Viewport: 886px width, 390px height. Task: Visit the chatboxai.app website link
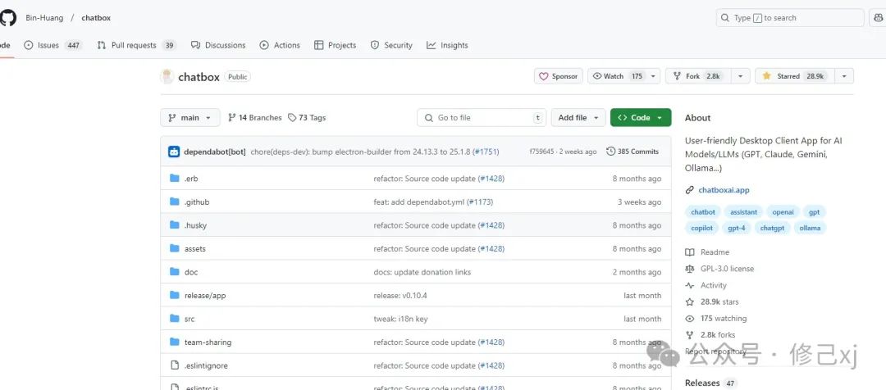(724, 190)
